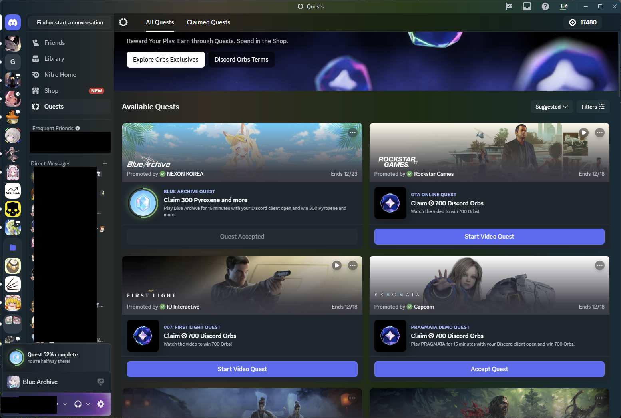Click the GTA Online Discord Orbs reward thumbnail

pyautogui.click(x=390, y=203)
